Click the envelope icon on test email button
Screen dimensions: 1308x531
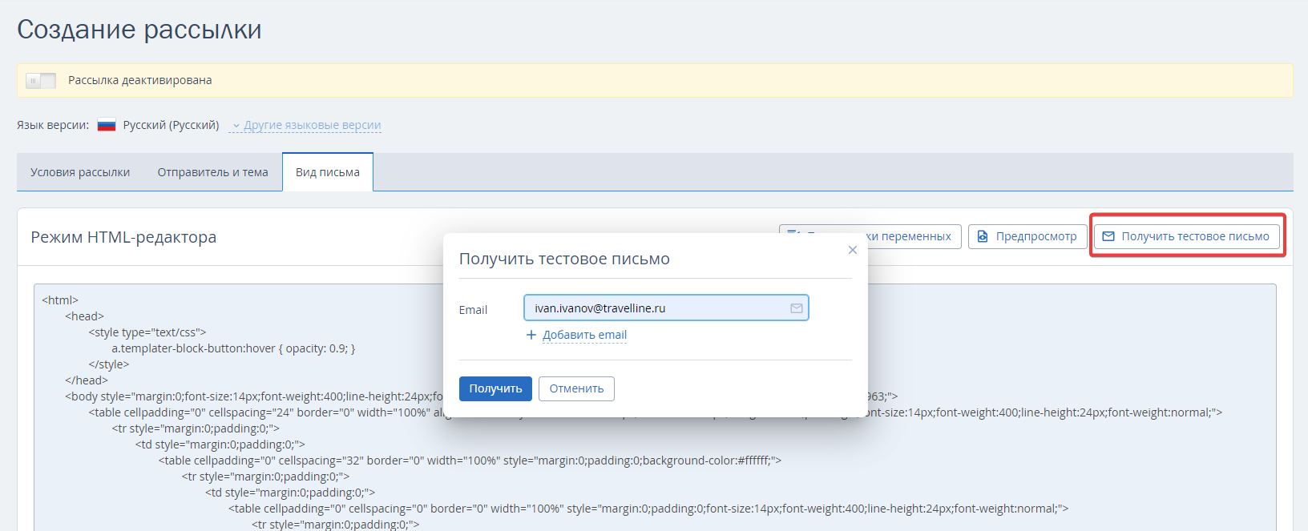pyautogui.click(x=1108, y=236)
